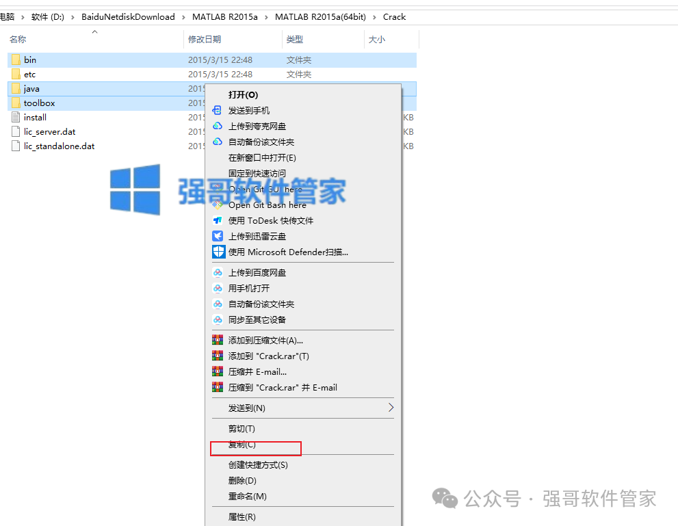Click the Microsoft Defender shield icon
Screen dimensions: 678x526
(219, 252)
